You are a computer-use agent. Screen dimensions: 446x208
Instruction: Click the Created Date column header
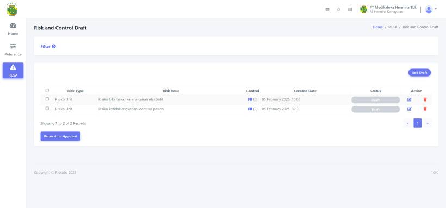305,91
